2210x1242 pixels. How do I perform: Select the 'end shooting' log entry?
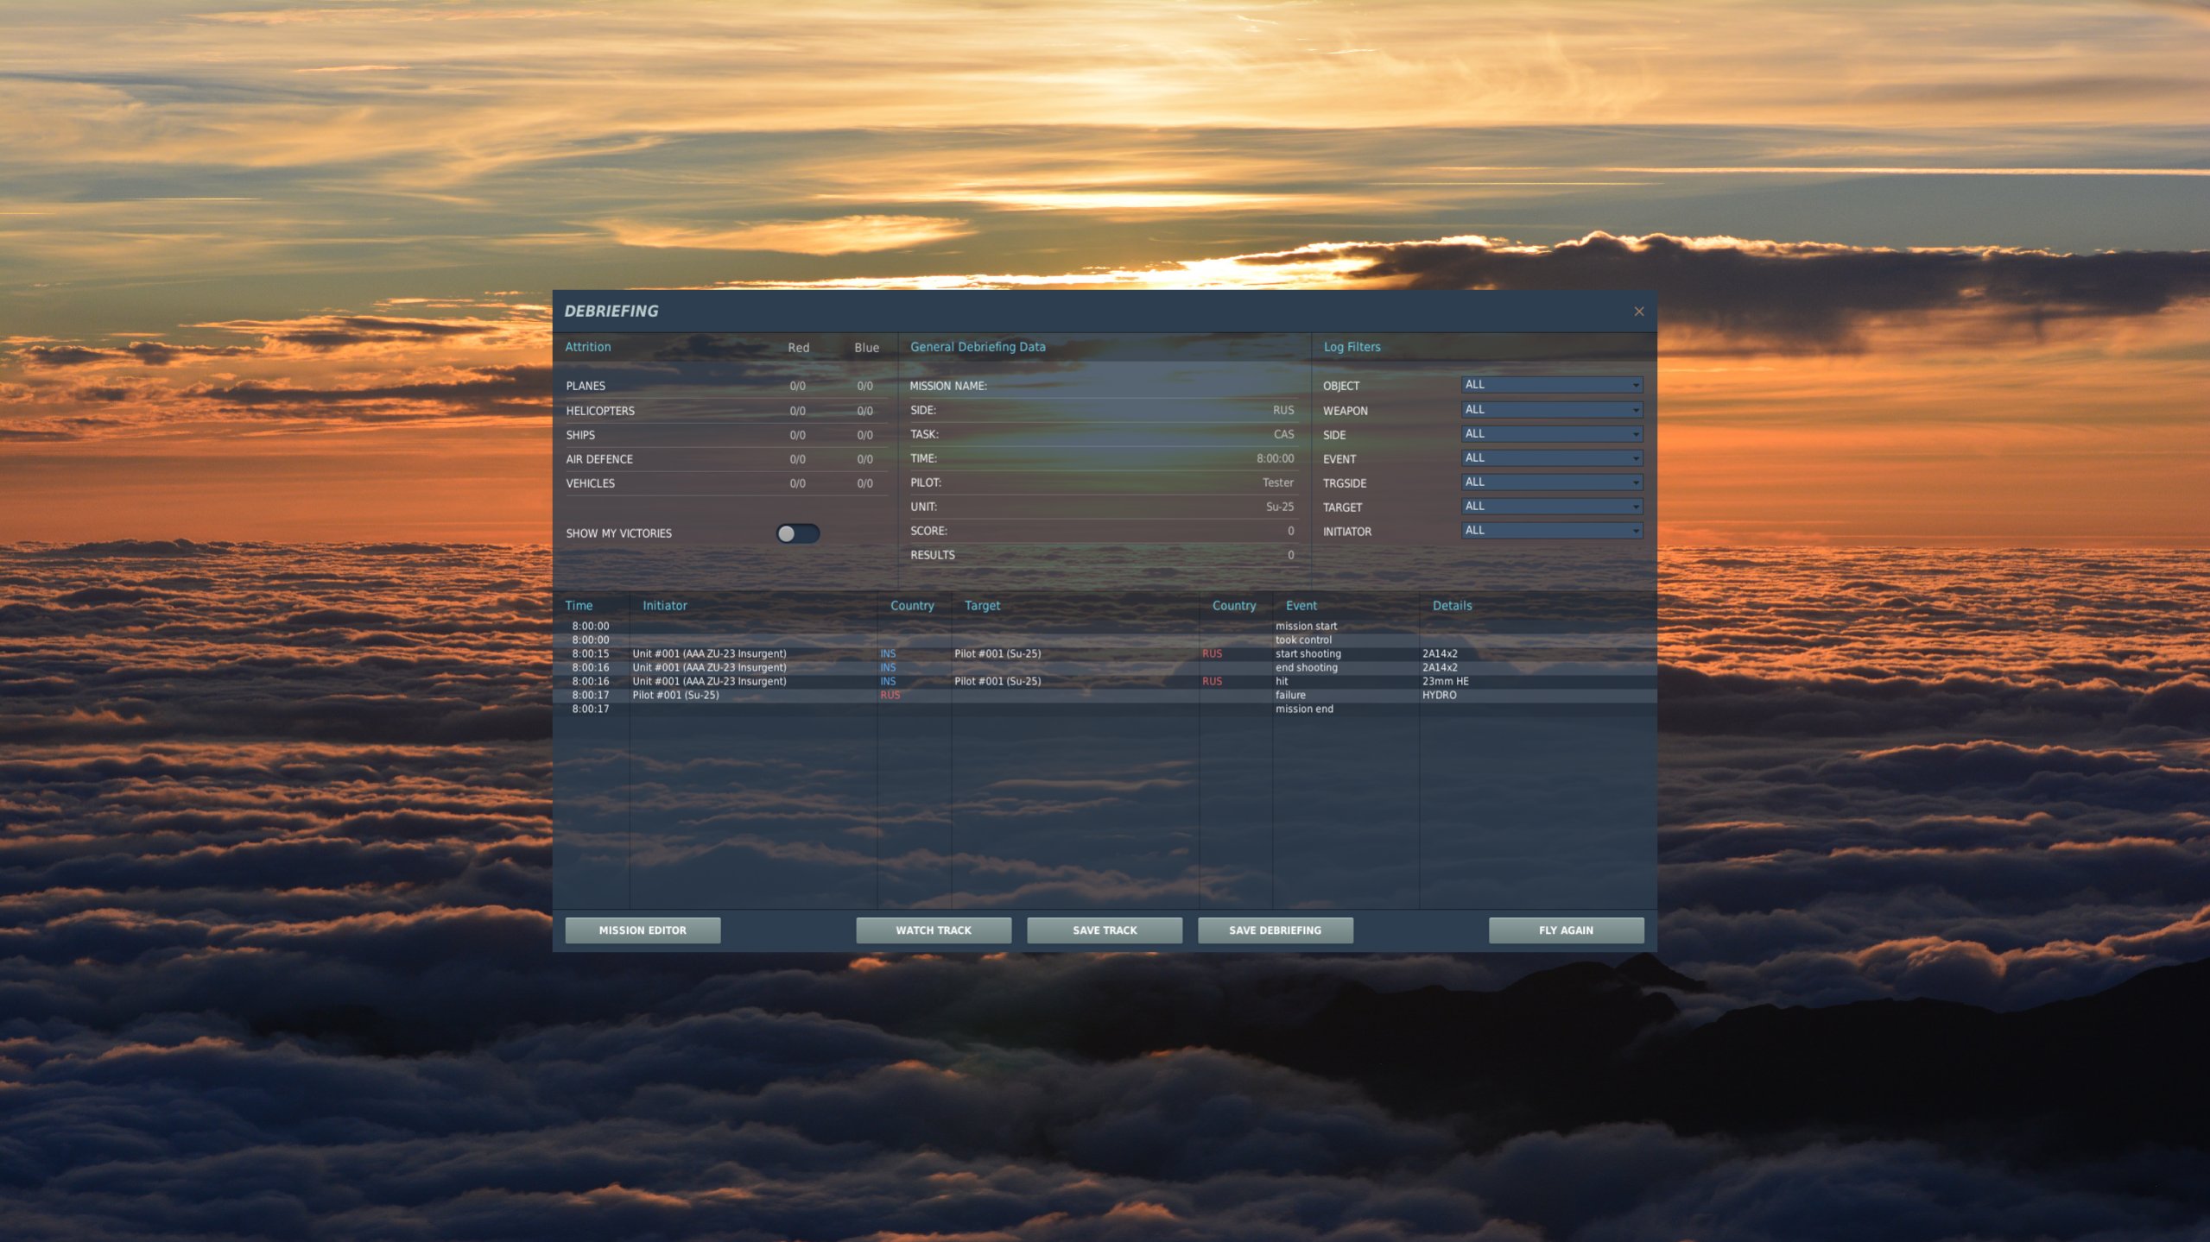[x=1104, y=668]
